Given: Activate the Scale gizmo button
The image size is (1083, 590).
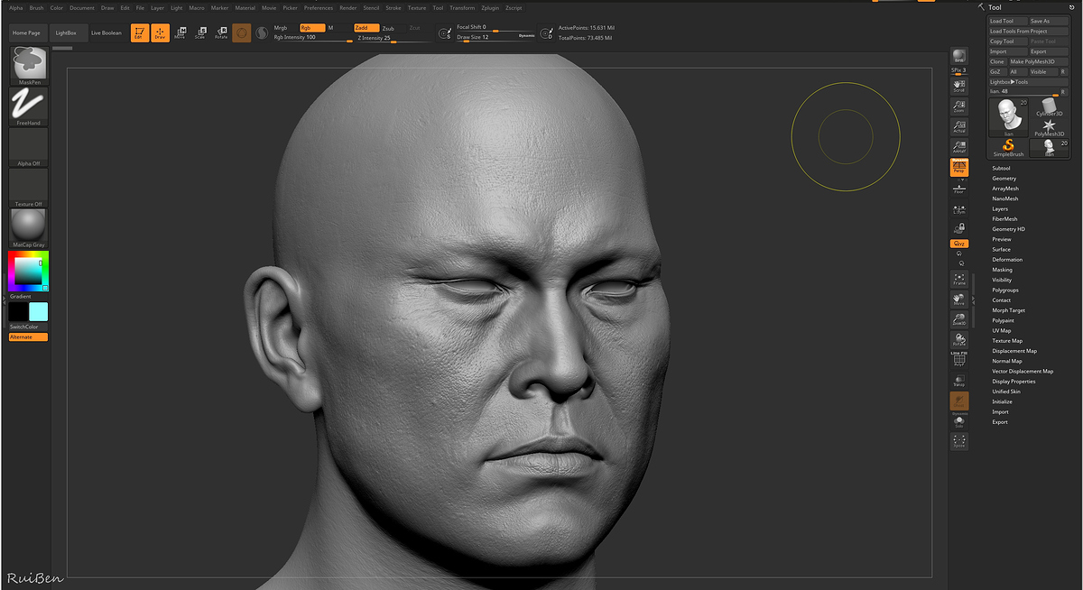Looking at the screenshot, I should pos(200,33).
